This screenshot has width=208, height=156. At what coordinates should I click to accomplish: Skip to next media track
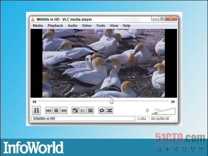pyautogui.click(x=64, y=110)
